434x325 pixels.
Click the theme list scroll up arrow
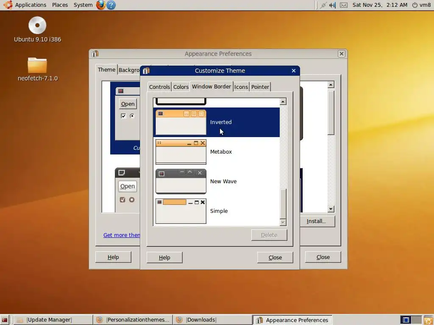[x=331, y=85]
